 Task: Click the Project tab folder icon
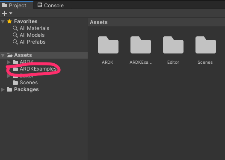[x=5, y=5]
